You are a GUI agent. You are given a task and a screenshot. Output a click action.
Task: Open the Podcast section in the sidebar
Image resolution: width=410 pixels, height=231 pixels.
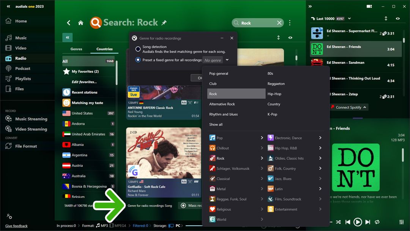[22, 68]
